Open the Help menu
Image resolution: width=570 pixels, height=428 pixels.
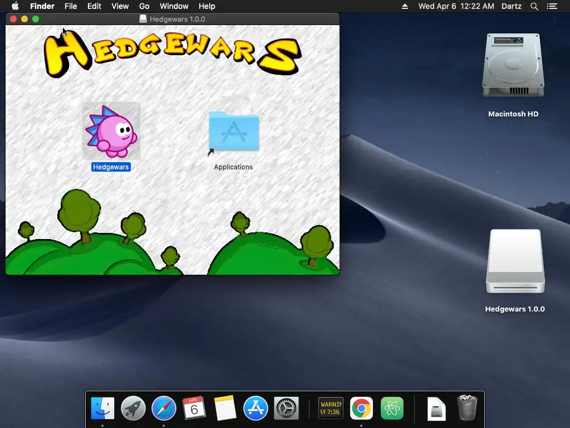207,6
